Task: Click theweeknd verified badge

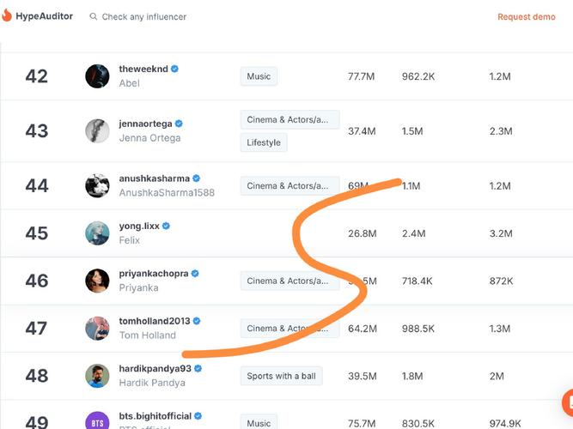Action: 174,69
